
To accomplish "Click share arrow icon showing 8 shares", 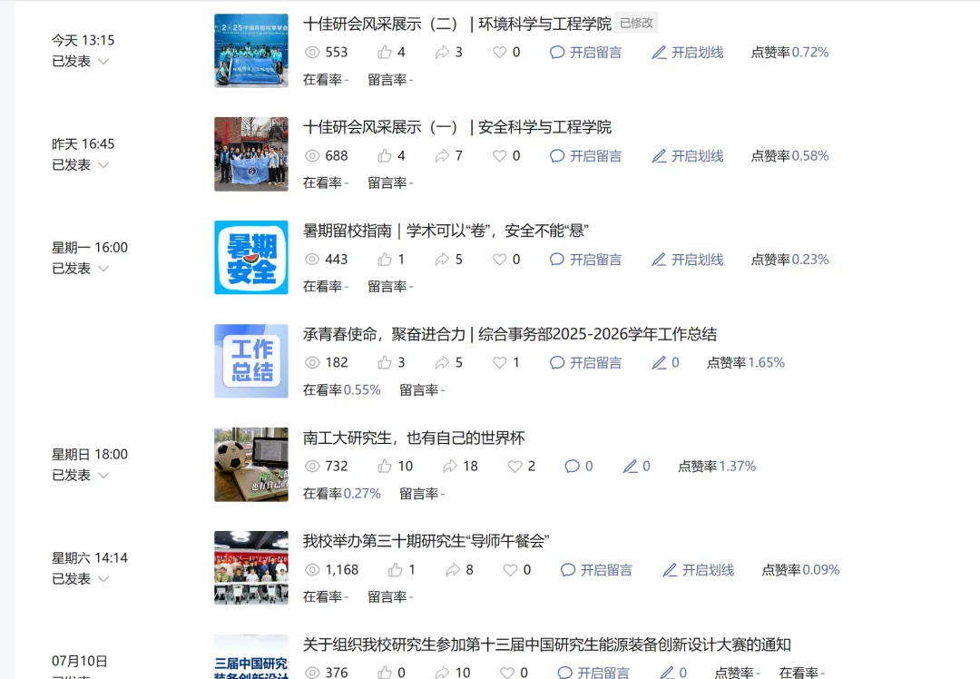I will click(x=453, y=569).
